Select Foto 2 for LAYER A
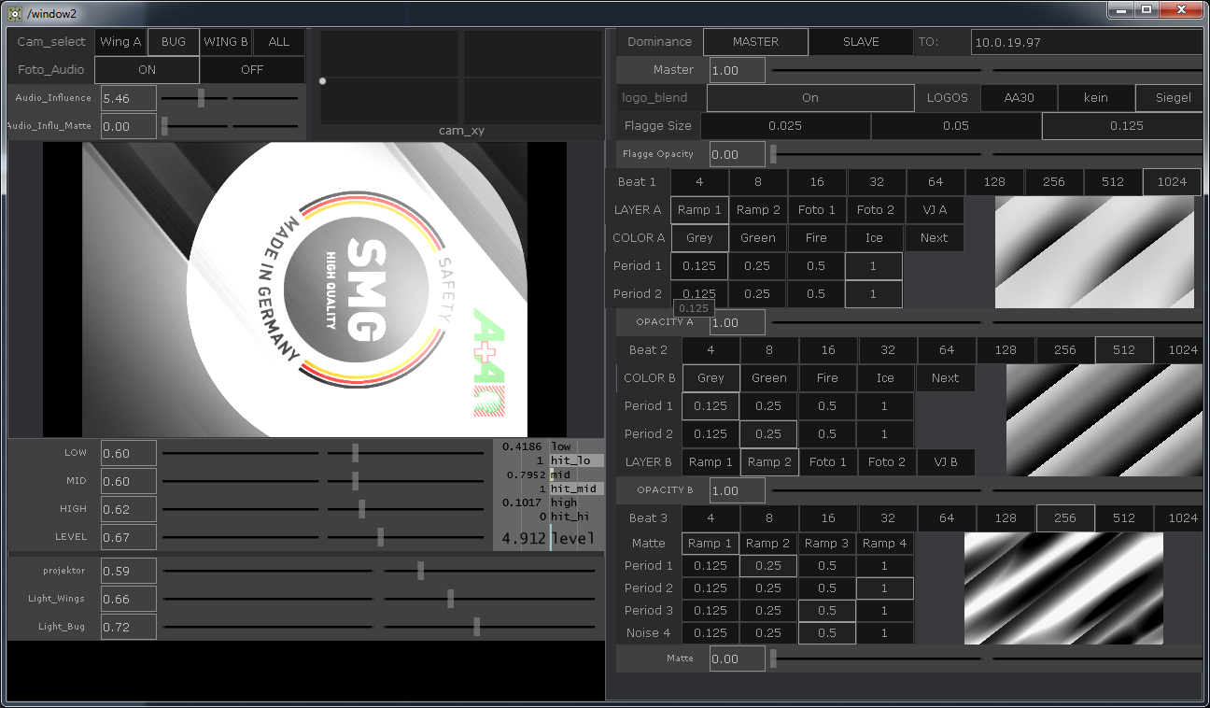Image resolution: width=1210 pixels, height=708 pixels. pyautogui.click(x=875, y=210)
